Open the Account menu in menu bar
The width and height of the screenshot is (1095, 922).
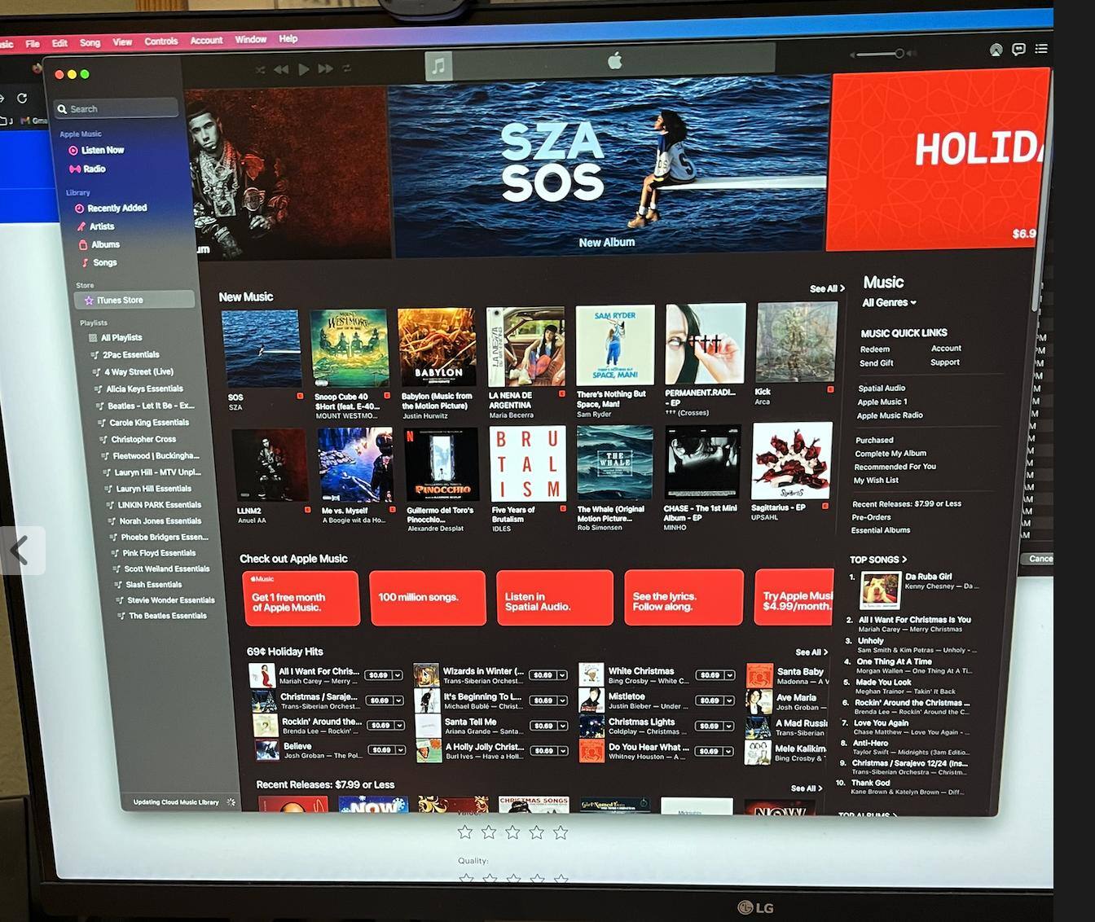click(x=206, y=40)
